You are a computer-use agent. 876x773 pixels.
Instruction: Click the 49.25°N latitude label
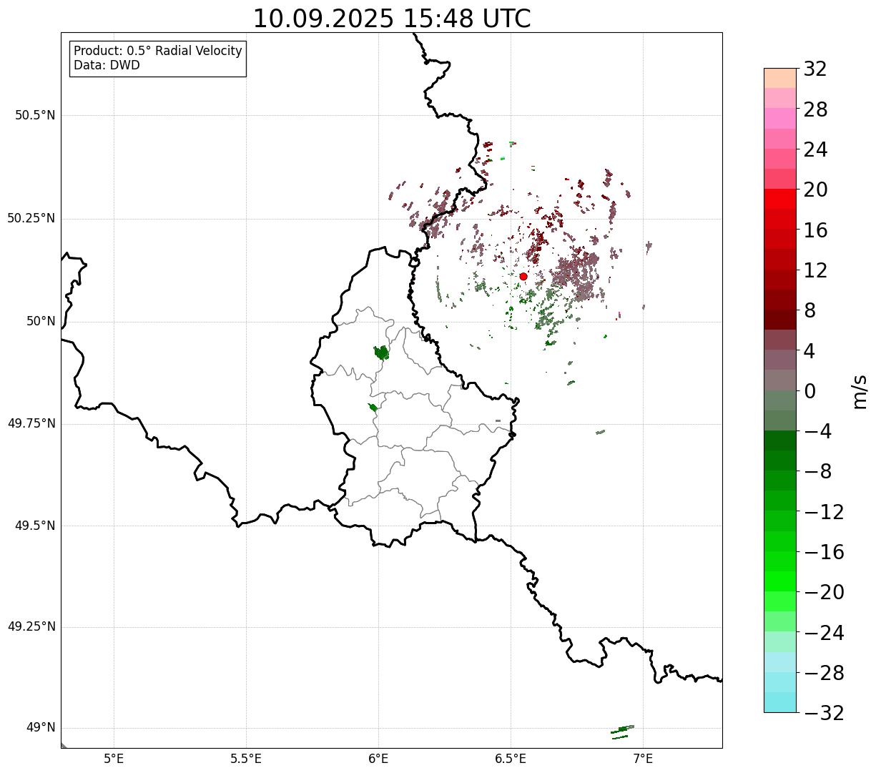31,626
